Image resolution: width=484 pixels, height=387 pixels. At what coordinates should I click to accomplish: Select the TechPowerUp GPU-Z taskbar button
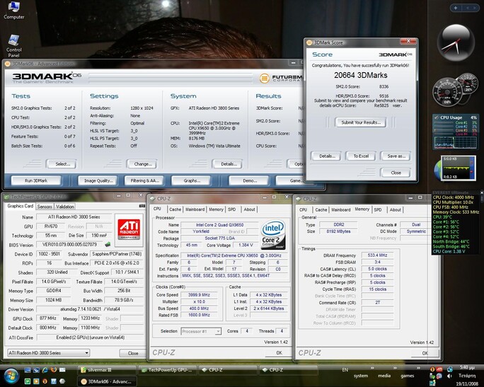[x=167, y=370]
